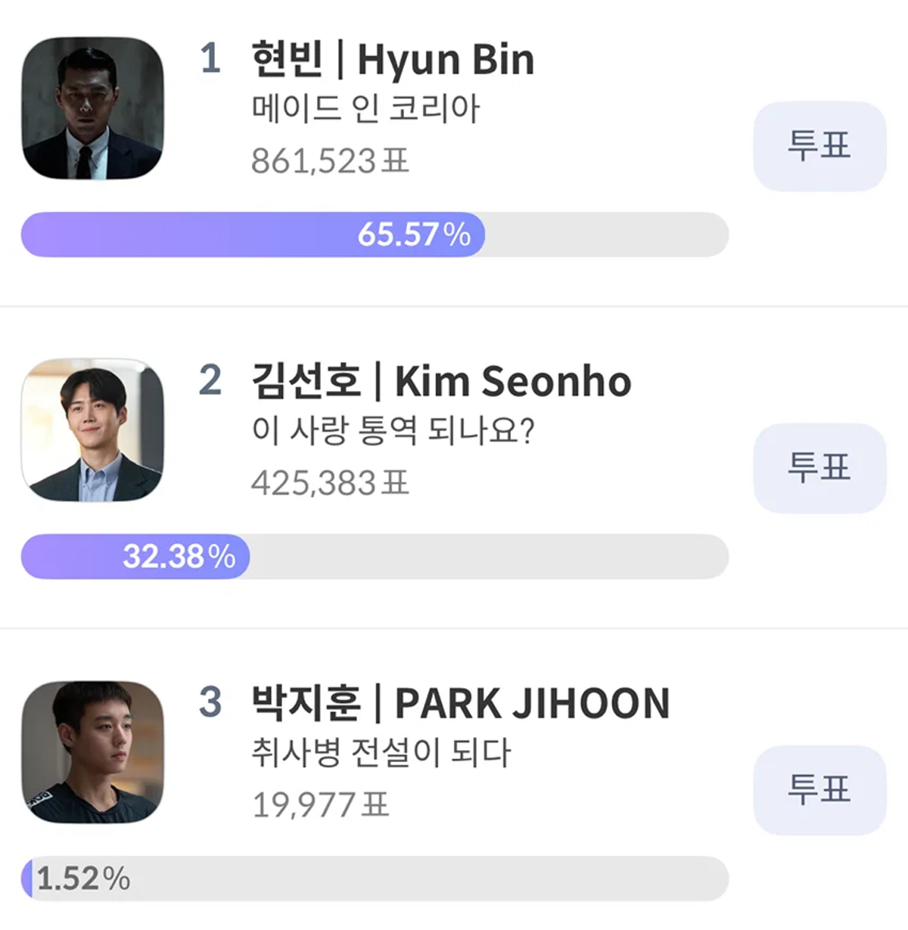The image size is (908, 930).
Task: Click the 19,977표 vote count
Action: point(321,804)
